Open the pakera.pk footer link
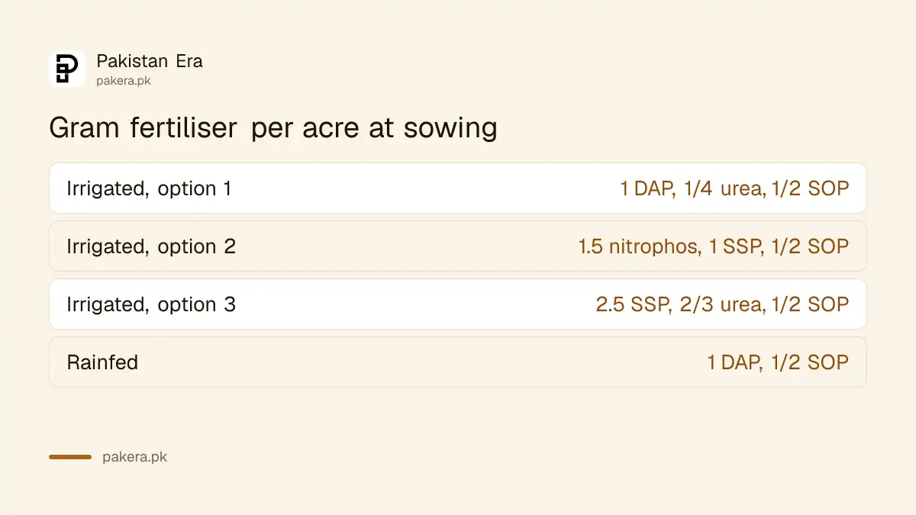The width and height of the screenshot is (916, 515). pyautogui.click(x=134, y=458)
